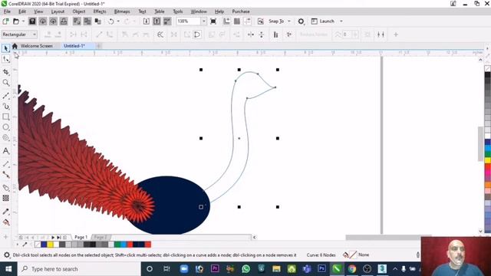The height and width of the screenshot is (276, 491).
Task: Click the yellow swatch in document palette
Action: click(50, 245)
